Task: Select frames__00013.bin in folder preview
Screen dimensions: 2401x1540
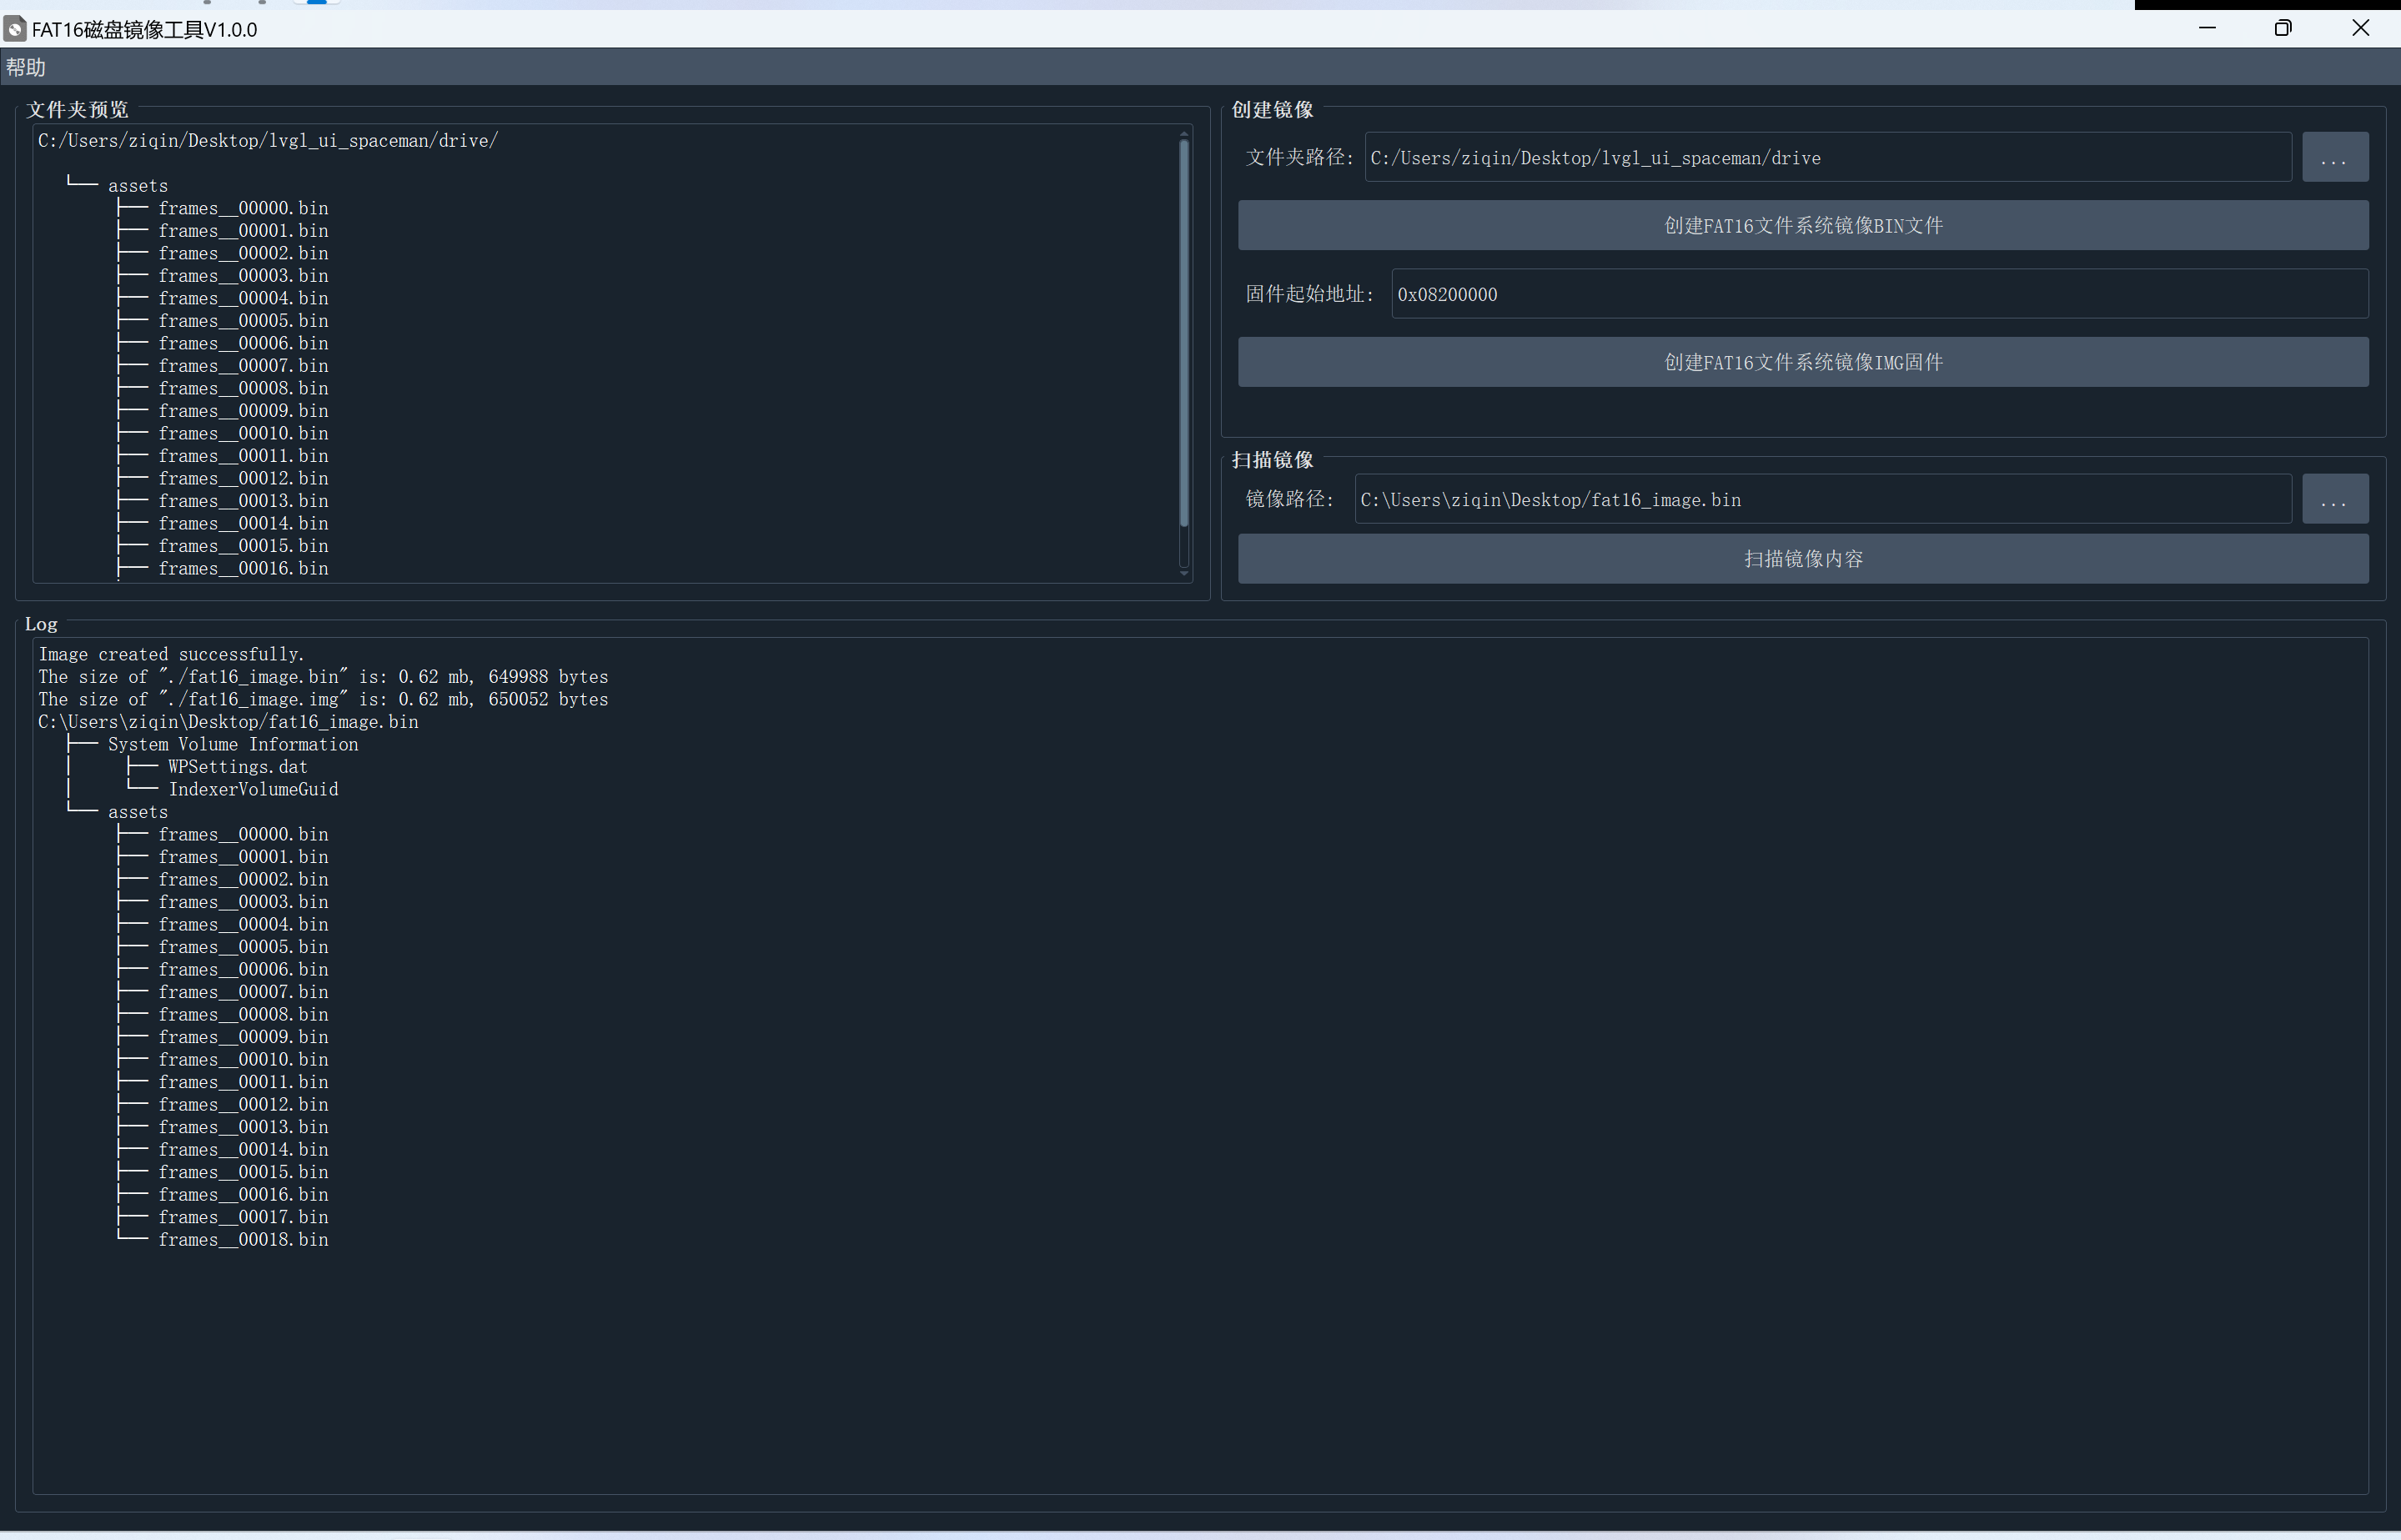Action: click(243, 501)
